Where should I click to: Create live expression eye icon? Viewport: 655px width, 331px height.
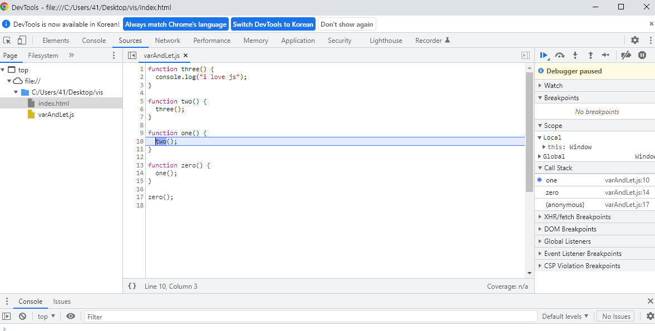click(71, 317)
